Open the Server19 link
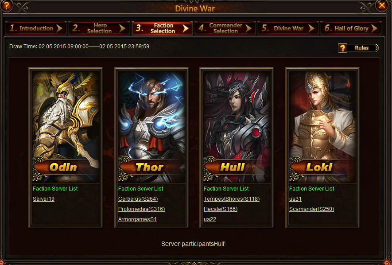Viewport: 392px width, 265px height. 43,199
